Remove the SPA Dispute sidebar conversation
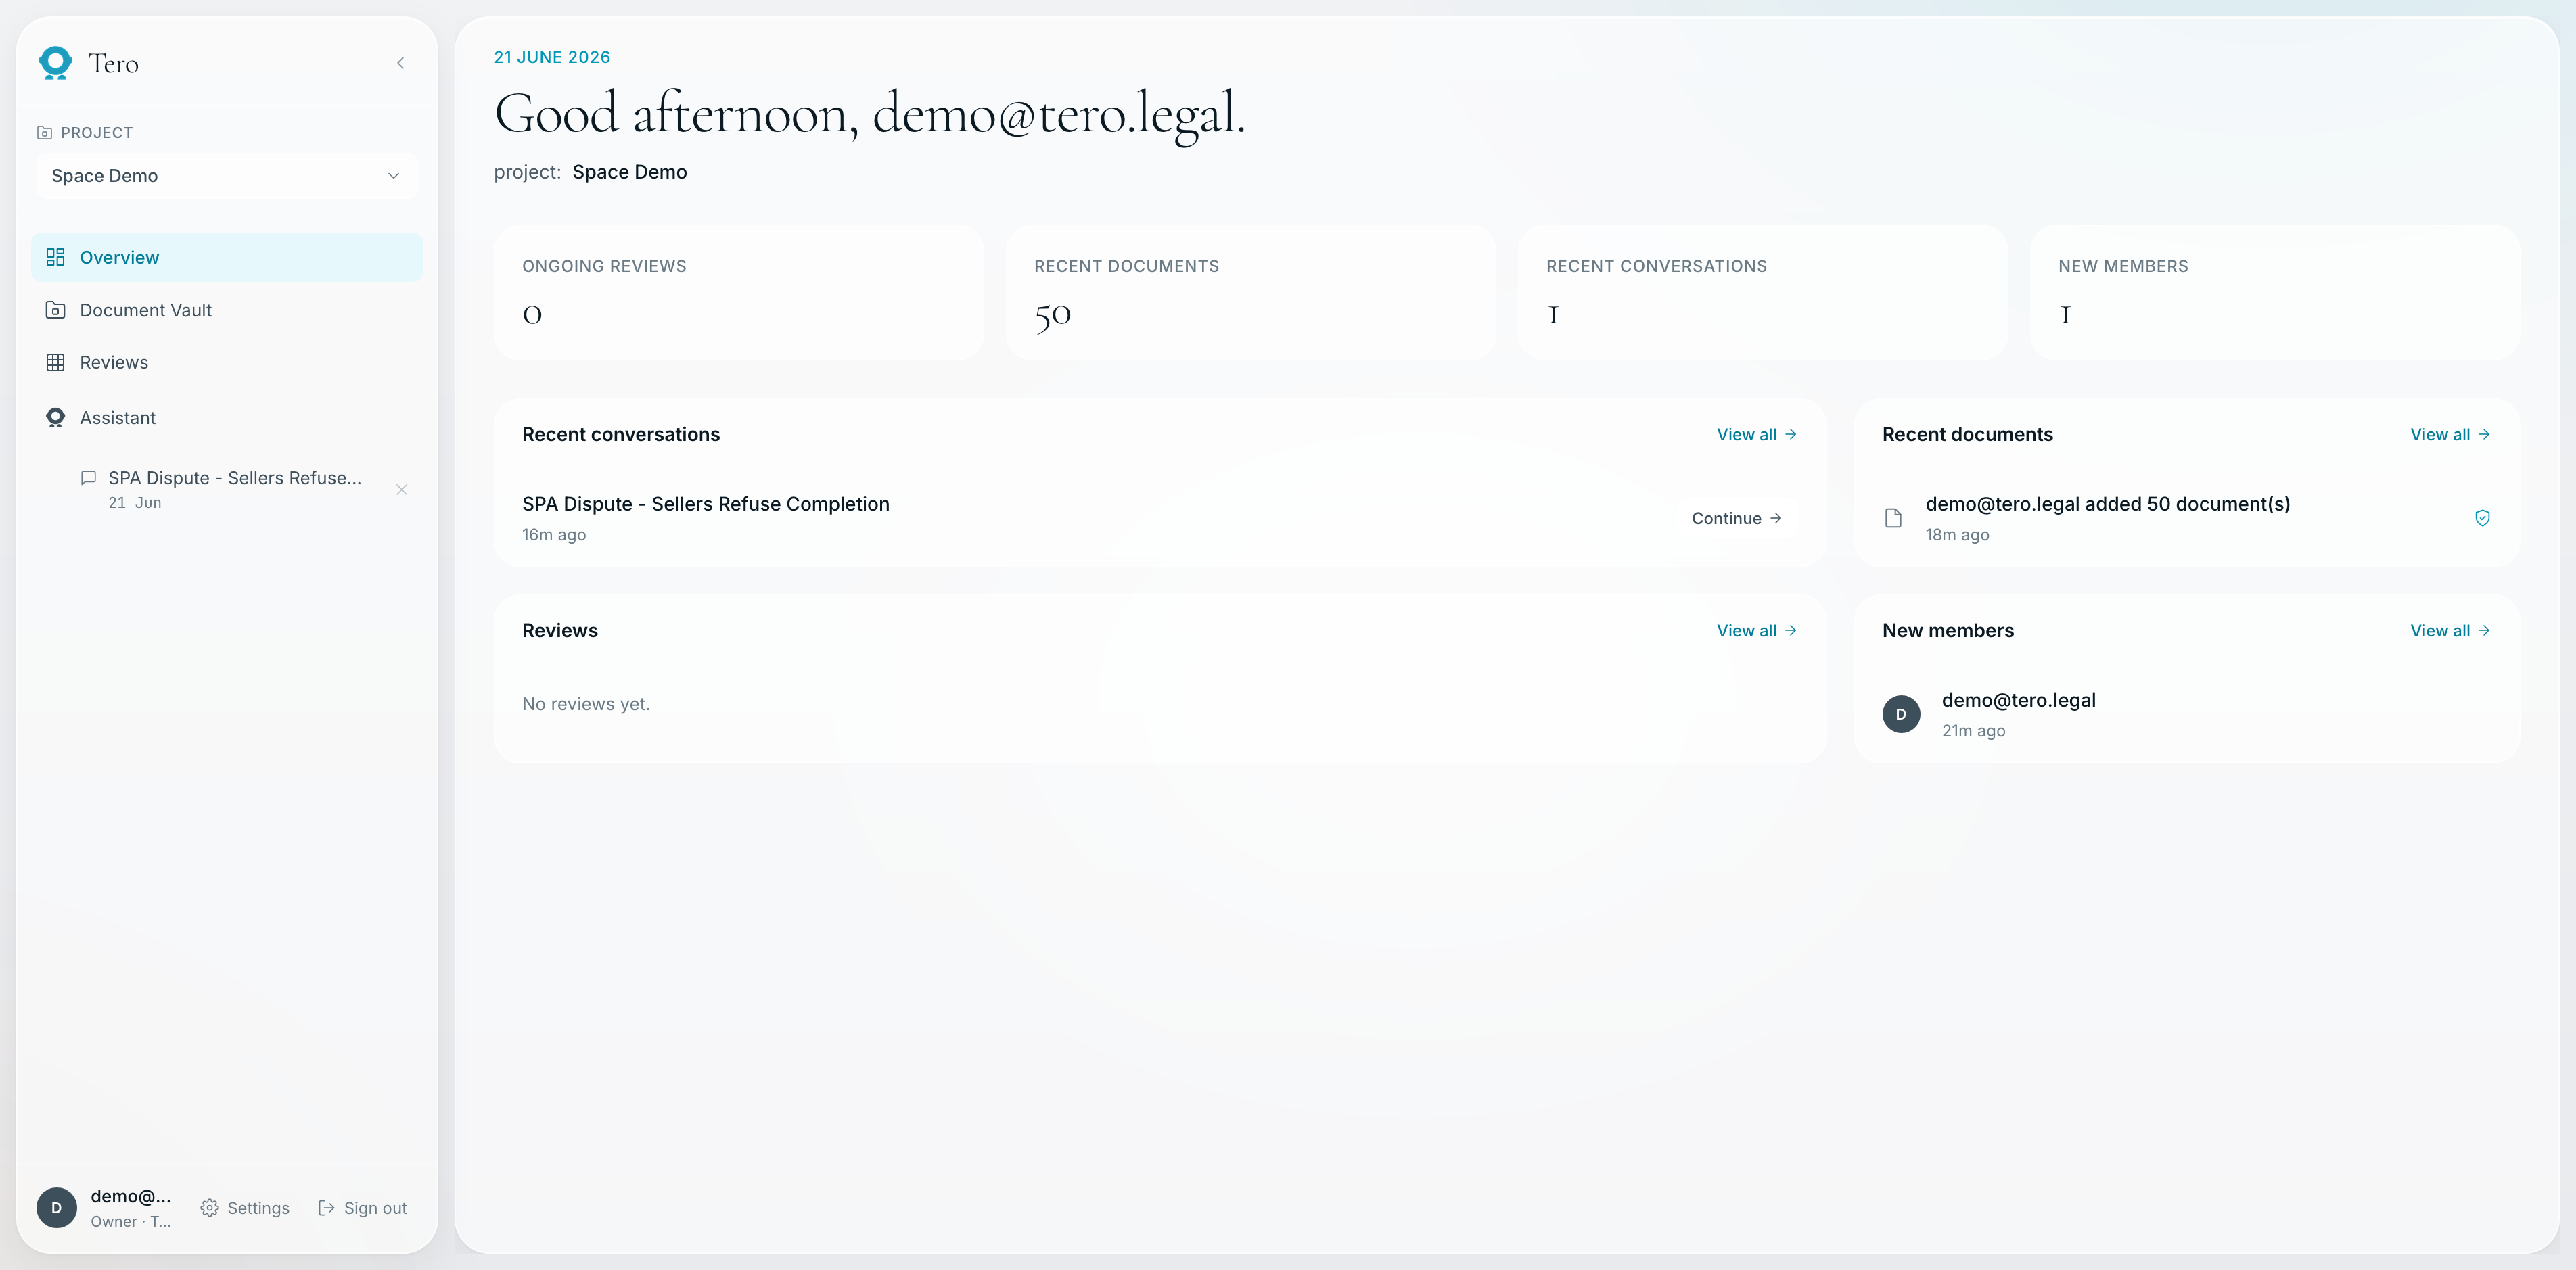Screen dimensions: 2576x1270 tap(402, 490)
